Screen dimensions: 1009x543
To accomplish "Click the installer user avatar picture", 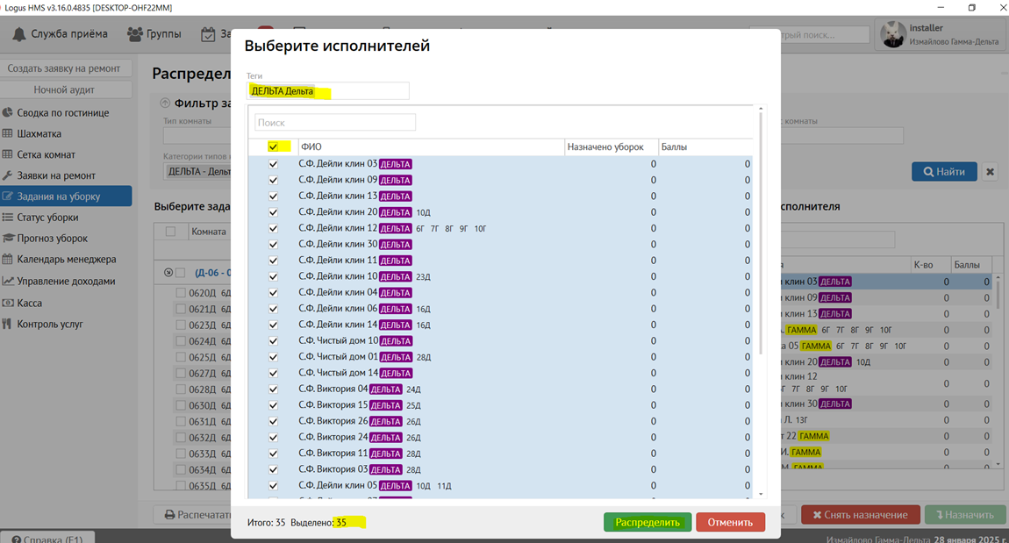I will point(892,34).
